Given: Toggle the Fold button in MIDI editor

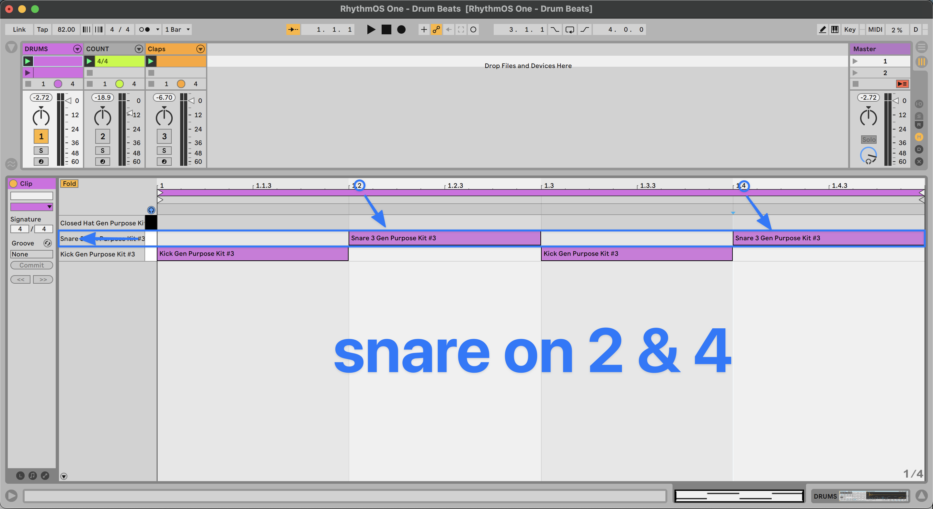Looking at the screenshot, I should click(x=69, y=184).
